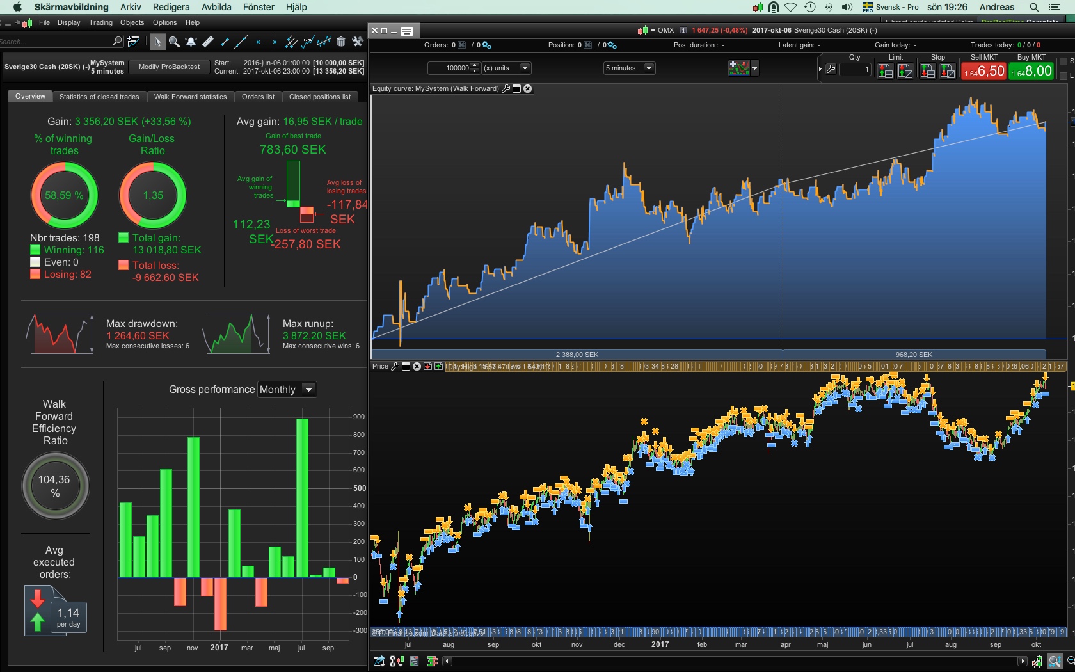Click the order settings wrench beside Qty
Viewport: 1075px width, 672px height.
pyautogui.click(x=831, y=69)
